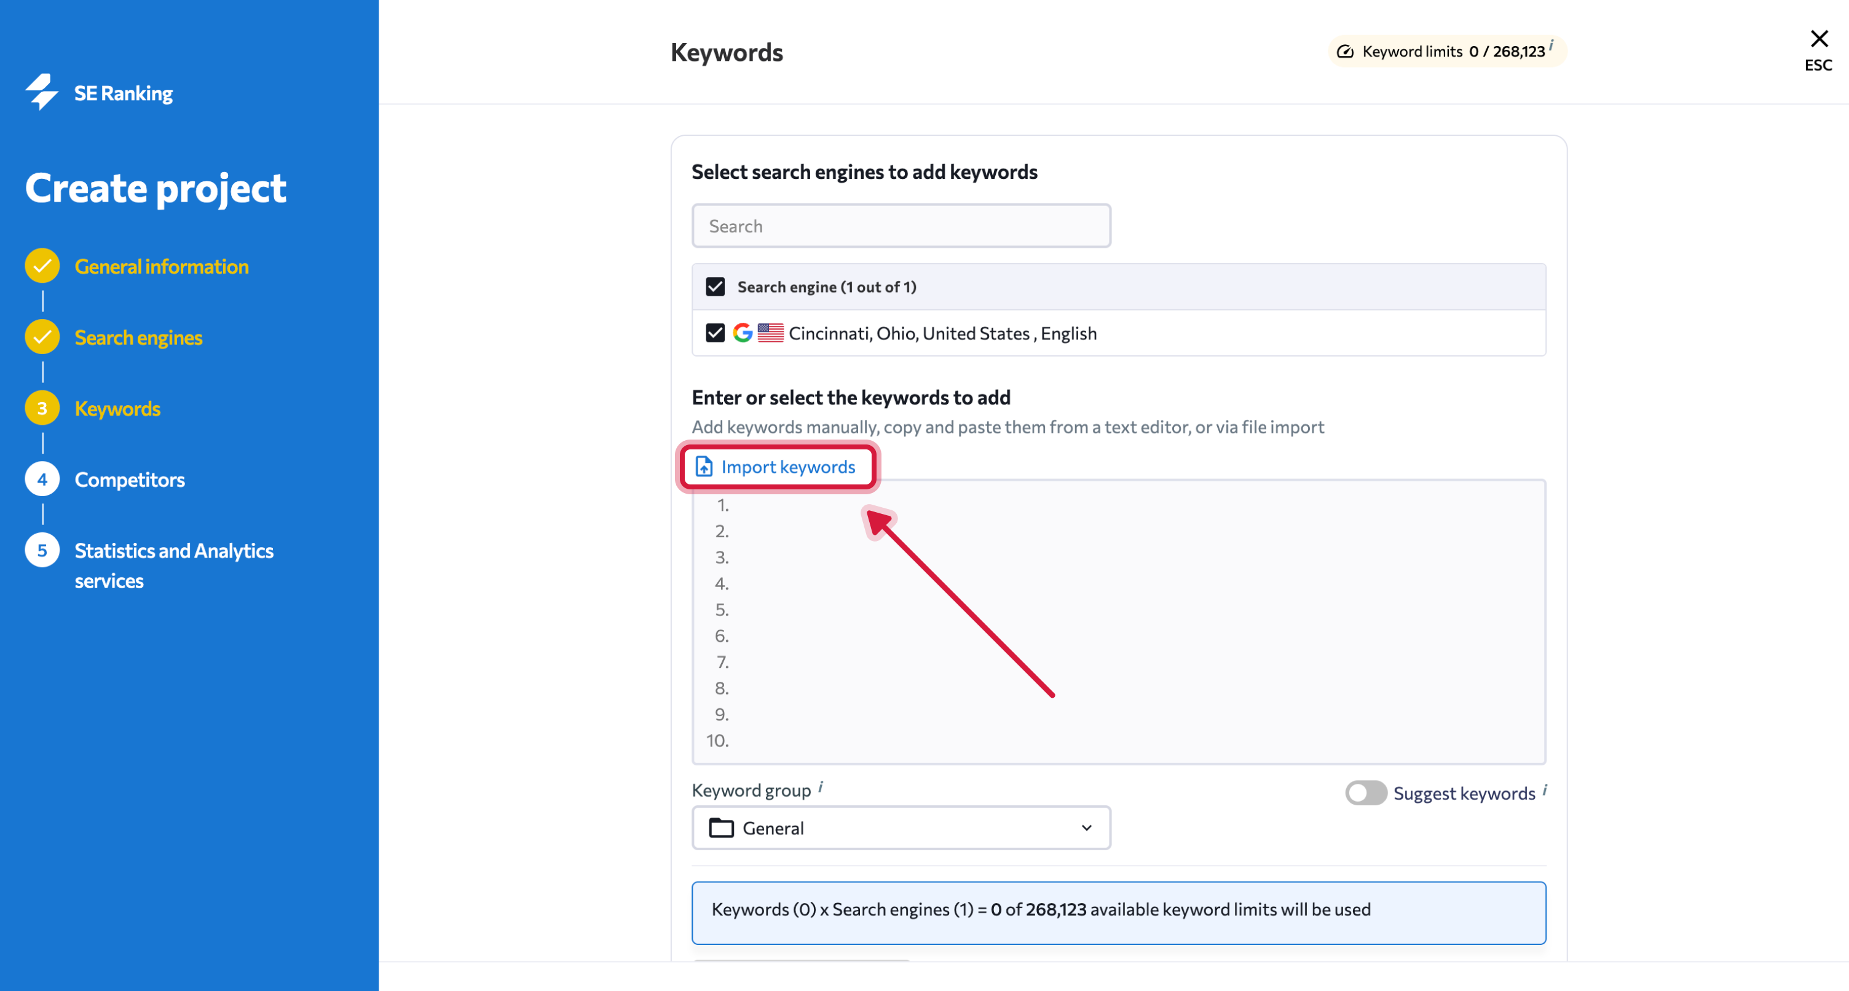
Task: Click the United States flag icon
Action: point(771,333)
